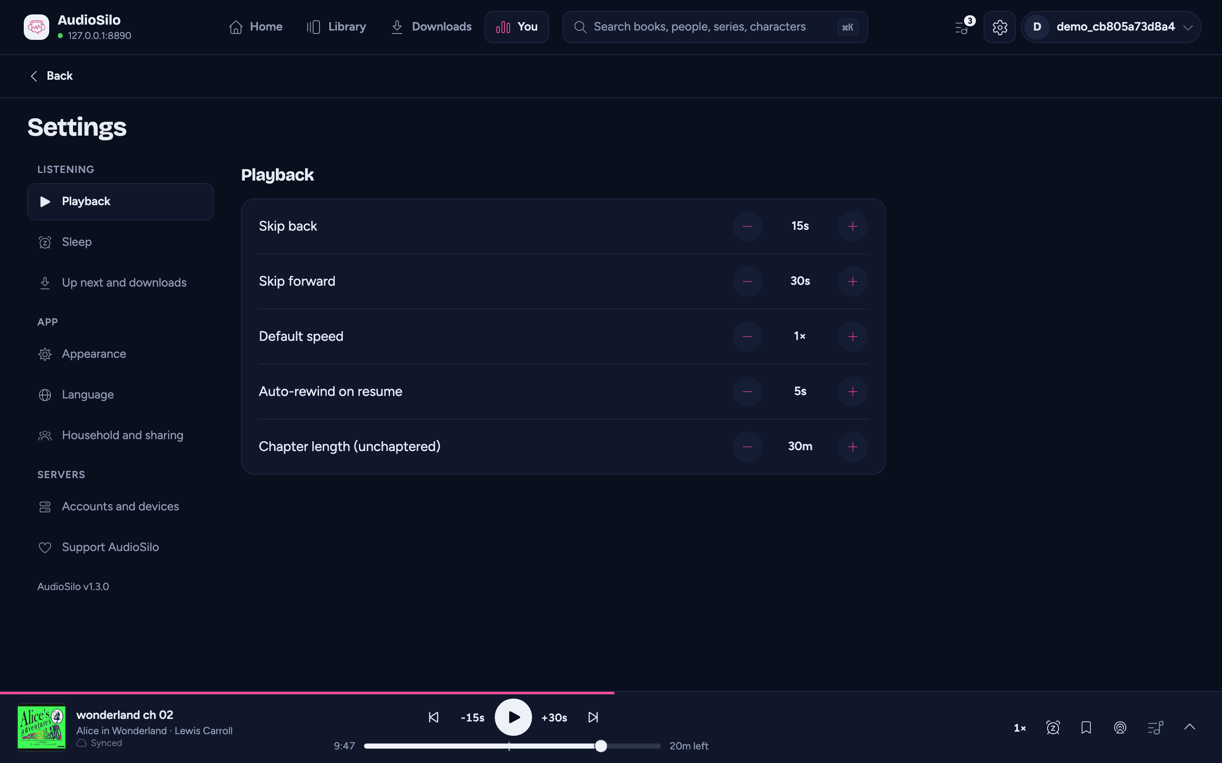Open Appearance settings
Screen dimensions: 1222x763
tap(120, 354)
